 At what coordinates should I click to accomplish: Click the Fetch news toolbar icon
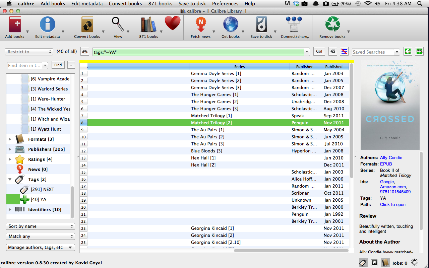[200, 25]
